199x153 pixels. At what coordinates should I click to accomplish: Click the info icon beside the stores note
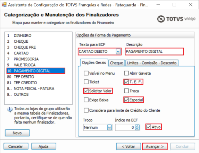click(x=10, y=110)
